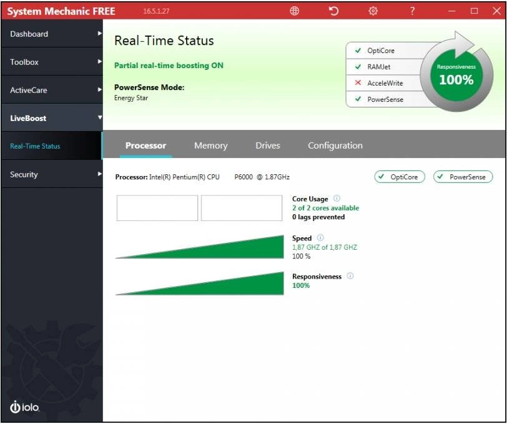Expand the Toolbox menu arrow
This screenshot has width=507, height=424.
click(100, 61)
